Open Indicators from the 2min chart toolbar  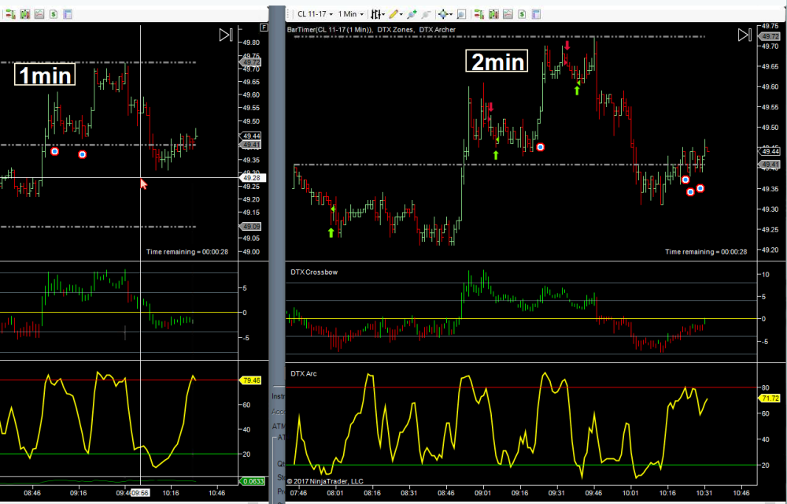click(x=493, y=13)
